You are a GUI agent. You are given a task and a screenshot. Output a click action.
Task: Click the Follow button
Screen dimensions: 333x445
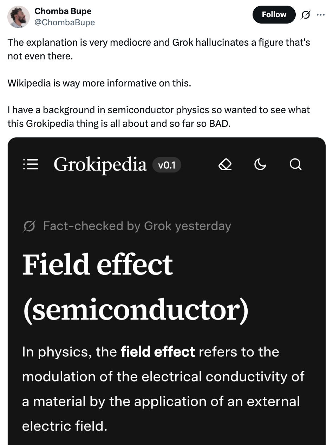click(274, 15)
